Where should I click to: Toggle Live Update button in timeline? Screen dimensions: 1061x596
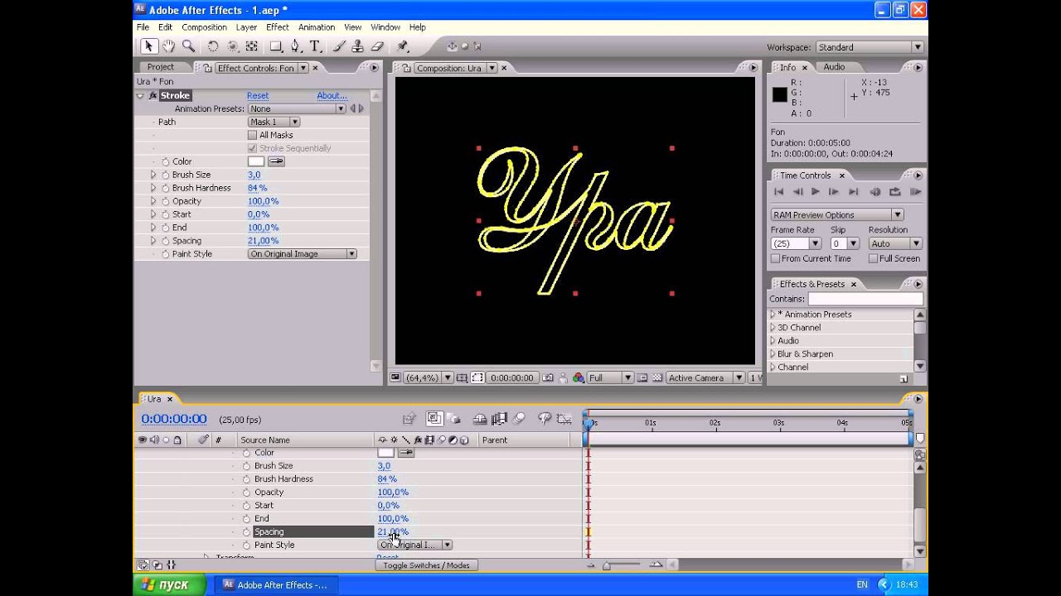coord(434,419)
